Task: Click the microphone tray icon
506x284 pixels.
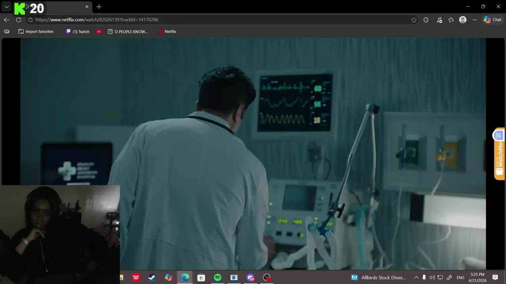Action: [424, 278]
